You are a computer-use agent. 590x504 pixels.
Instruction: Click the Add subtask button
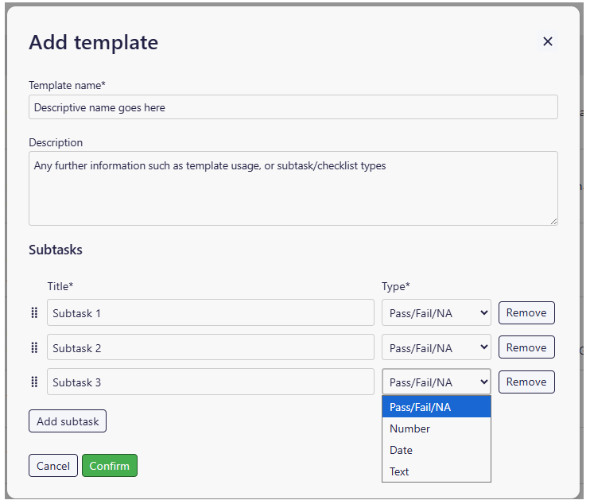pos(68,421)
